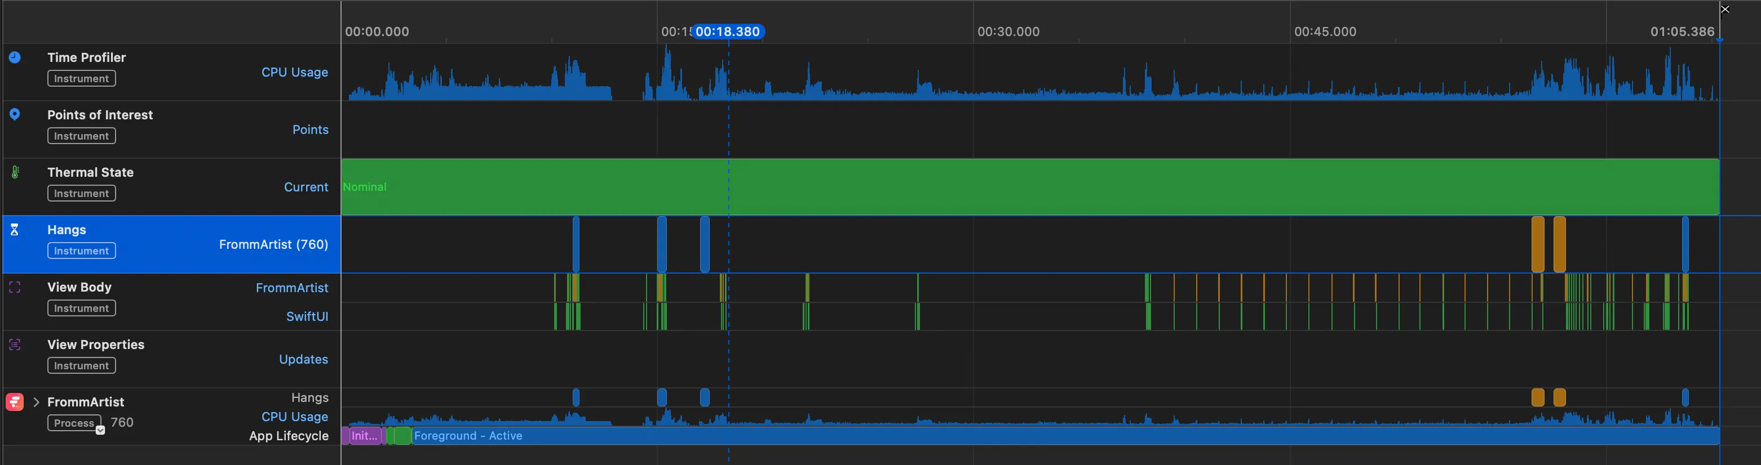This screenshot has width=1761, height=465.
Task: Click the Hangs hourglass icon
Action: click(x=14, y=230)
